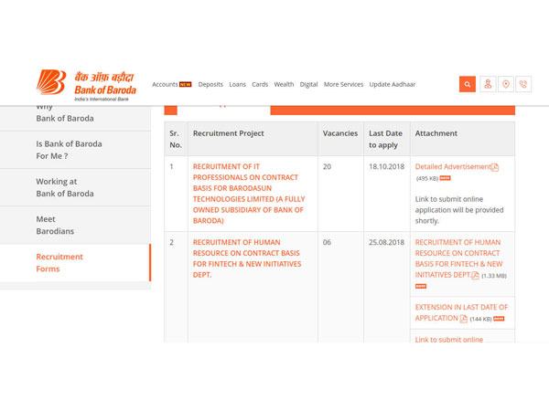Click the Bank of Baroda logo
Viewport: 549px width, 411px height.
(x=86, y=85)
